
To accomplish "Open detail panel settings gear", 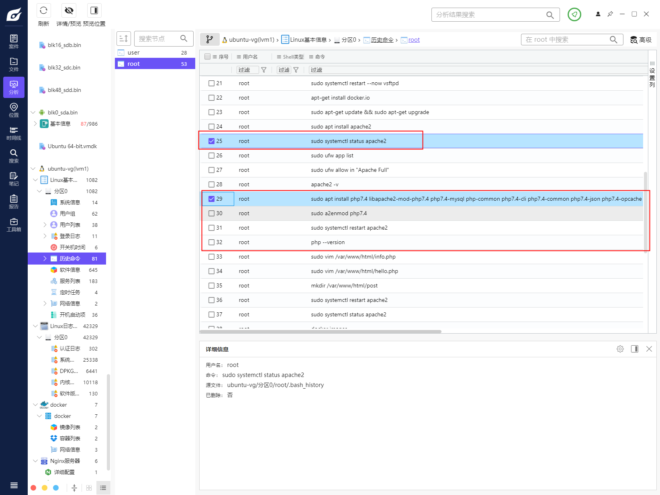I will pos(620,349).
